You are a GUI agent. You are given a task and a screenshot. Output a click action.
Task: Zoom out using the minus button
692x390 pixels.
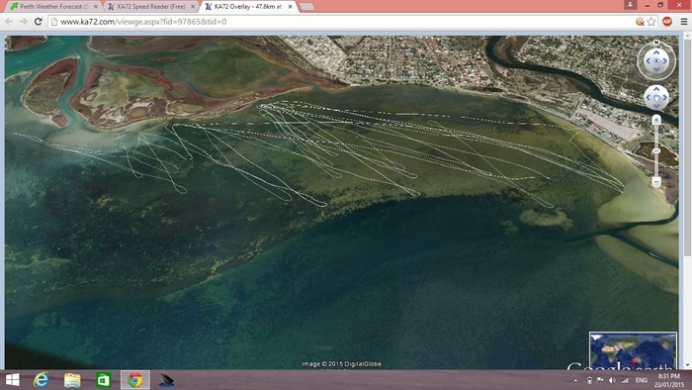point(656,181)
